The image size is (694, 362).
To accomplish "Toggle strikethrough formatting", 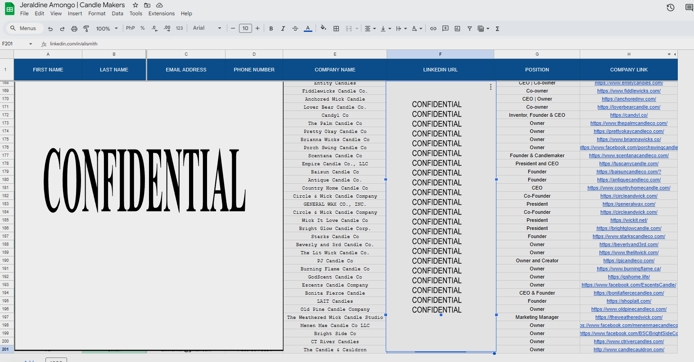I will tap(295, 28).
